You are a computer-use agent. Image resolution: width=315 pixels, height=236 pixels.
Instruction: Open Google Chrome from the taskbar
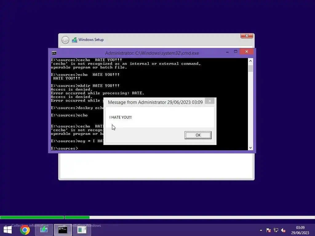(x=25, y=230)
